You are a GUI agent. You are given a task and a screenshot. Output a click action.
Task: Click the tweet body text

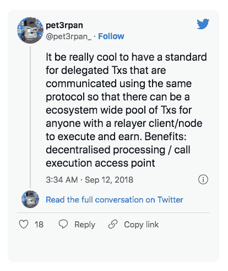pyautogui.click(x=126, y=110)
